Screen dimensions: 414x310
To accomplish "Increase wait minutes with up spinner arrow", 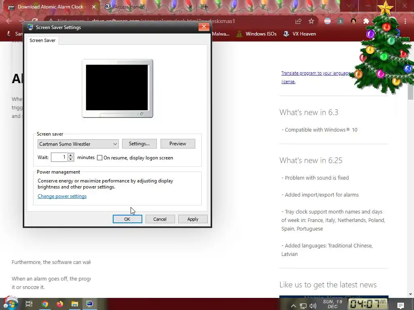I will [x=70, y=155].
